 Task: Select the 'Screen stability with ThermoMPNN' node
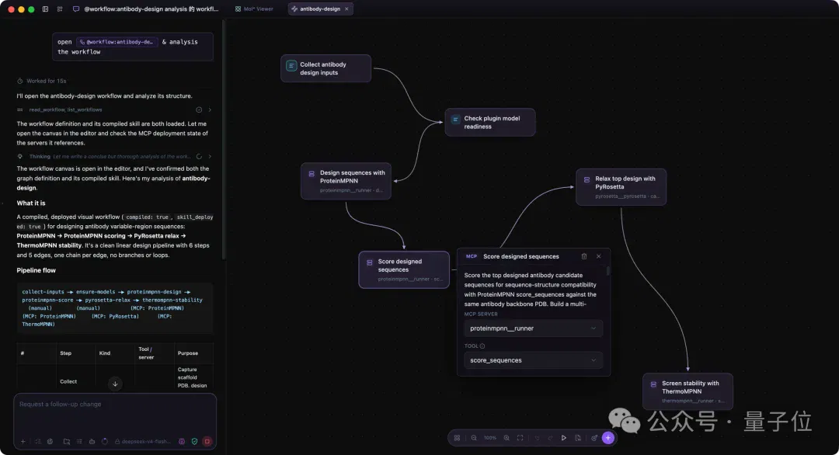[x=688, y=392]
